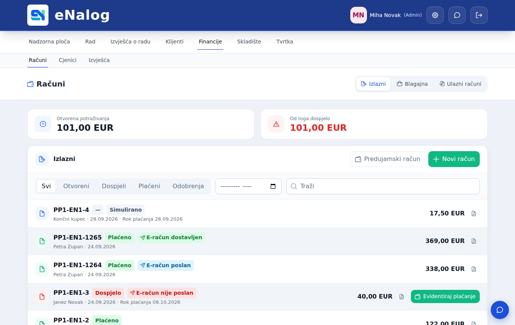
Task: Log out using the exit icon
Action: [x=479, y=15]
